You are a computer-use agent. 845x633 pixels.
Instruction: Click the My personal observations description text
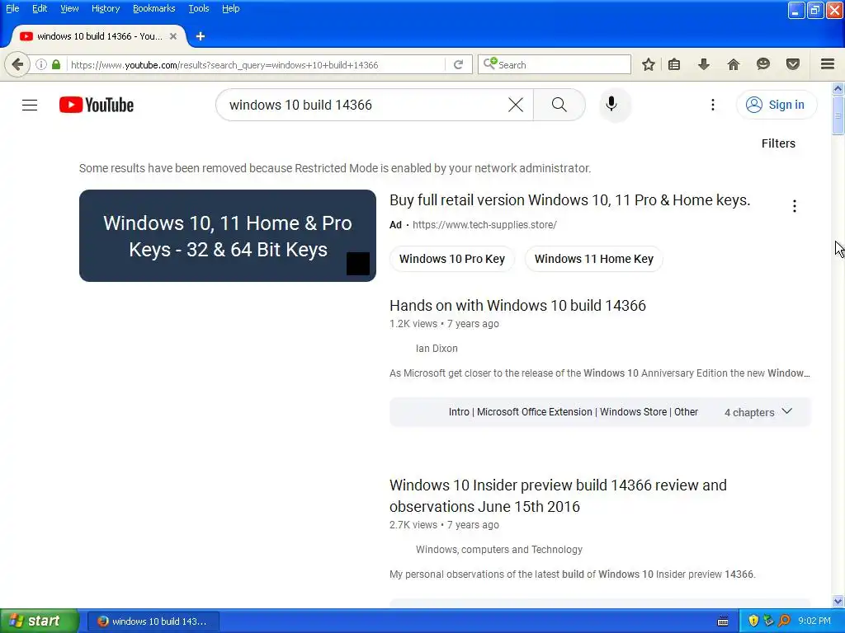pyautogui.click(x=573, y=574)
